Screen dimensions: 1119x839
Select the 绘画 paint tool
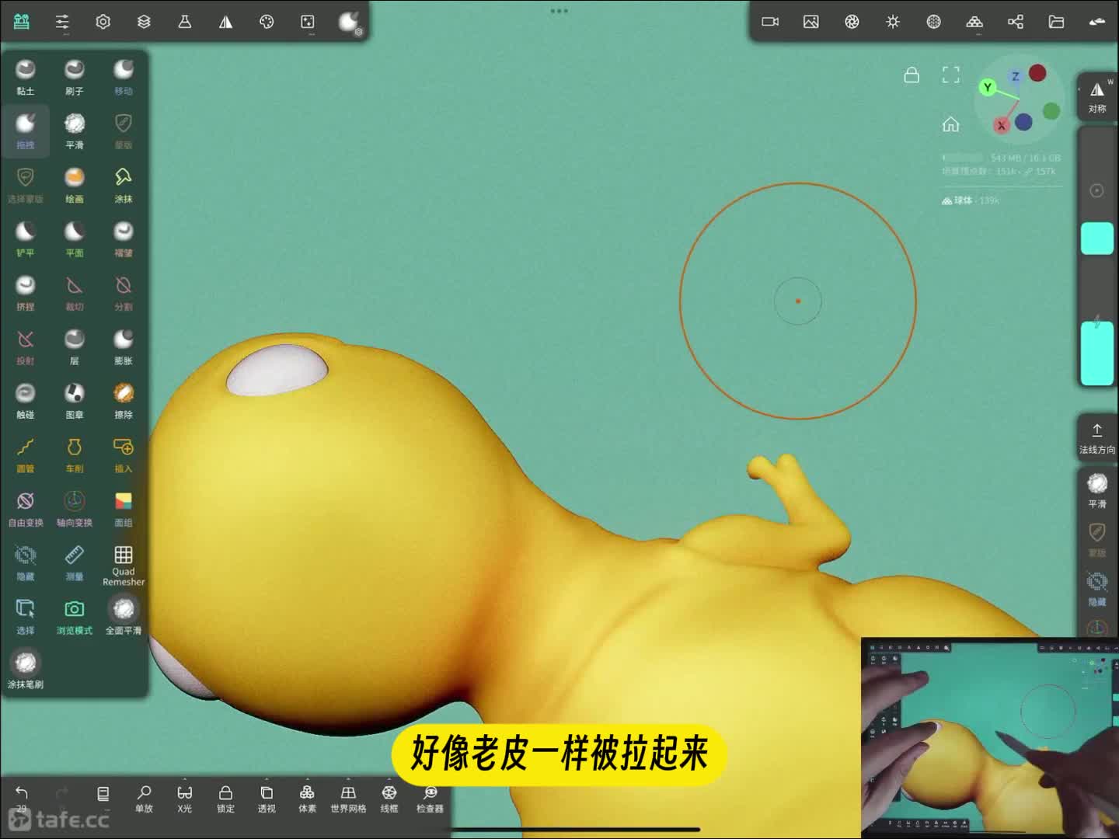coord(75,185)
